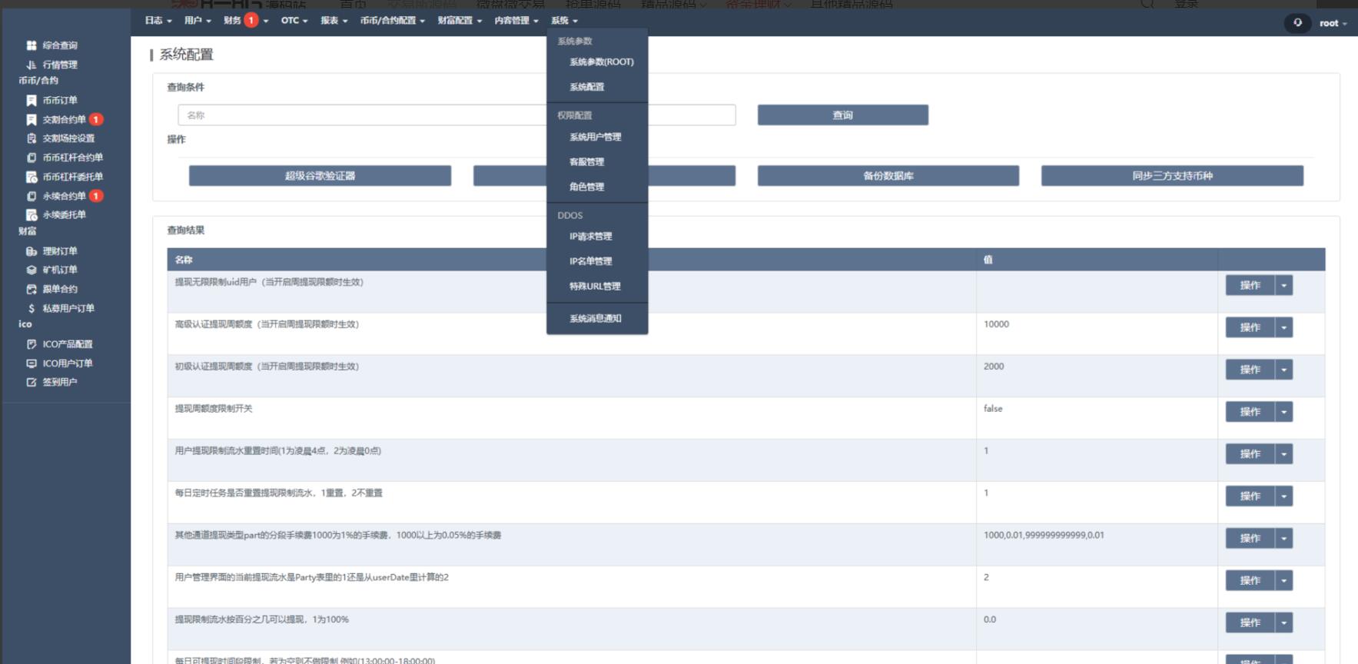Viewport: 1358px width, 664px height.
Task: Click the round icon beside root
Action: [x=1298, y=23]
